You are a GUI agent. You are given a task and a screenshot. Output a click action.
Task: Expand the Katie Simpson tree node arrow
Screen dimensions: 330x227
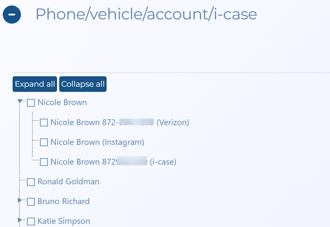coord(20,220)
